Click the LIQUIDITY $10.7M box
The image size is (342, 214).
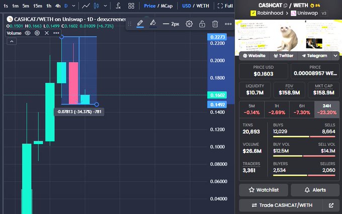(255, 90)
